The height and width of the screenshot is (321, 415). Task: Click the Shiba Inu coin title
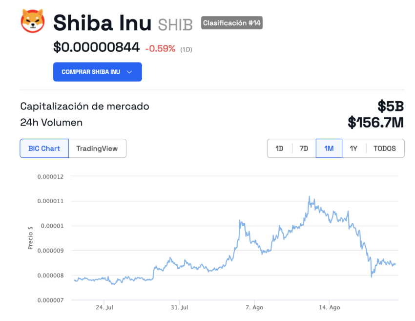(x=102, y=23)
